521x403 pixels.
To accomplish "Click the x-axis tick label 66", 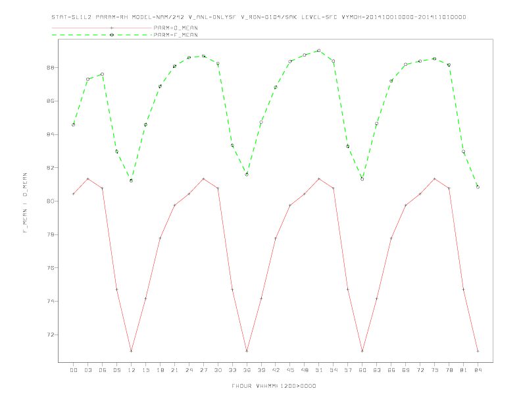I will pos(391,370).
